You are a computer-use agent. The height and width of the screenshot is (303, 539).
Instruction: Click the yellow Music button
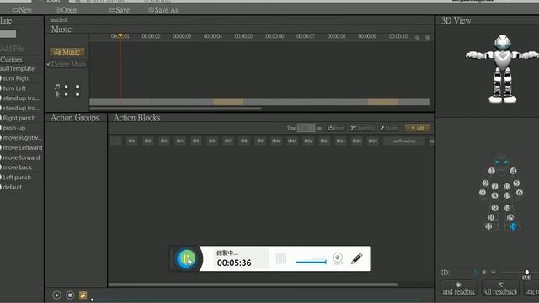[67, 52]
